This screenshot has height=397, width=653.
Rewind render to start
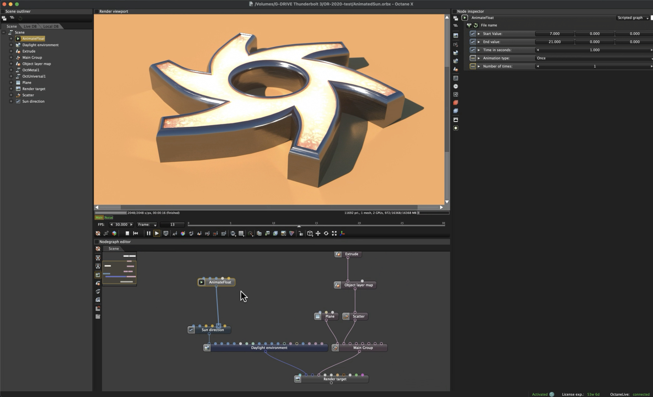pos(135,233)
